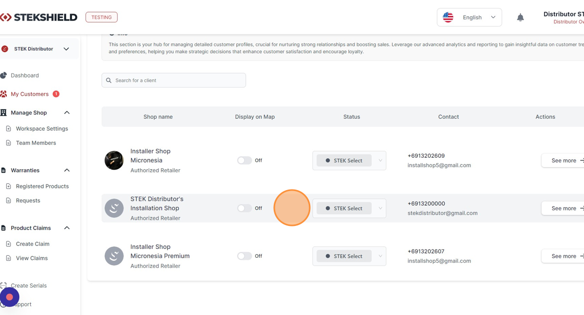Screen dimensions: 584x315
Task: Click STEK Distributor's Installation Shop avatar
Action: point(114,208)
